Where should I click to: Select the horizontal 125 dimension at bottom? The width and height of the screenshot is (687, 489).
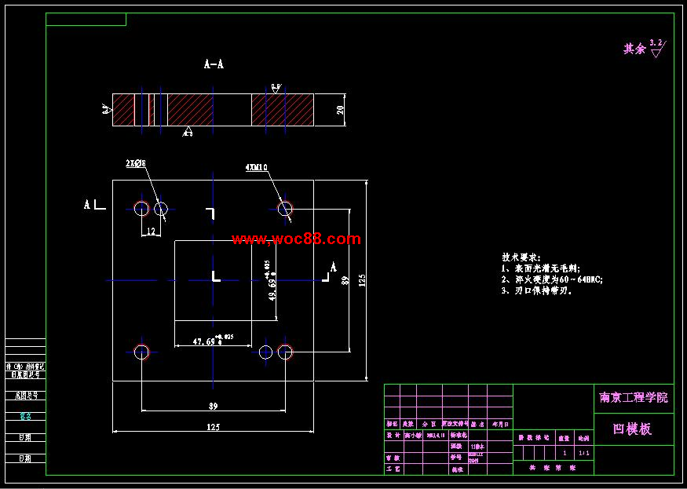pyautogui.click(x=213, y=427)
